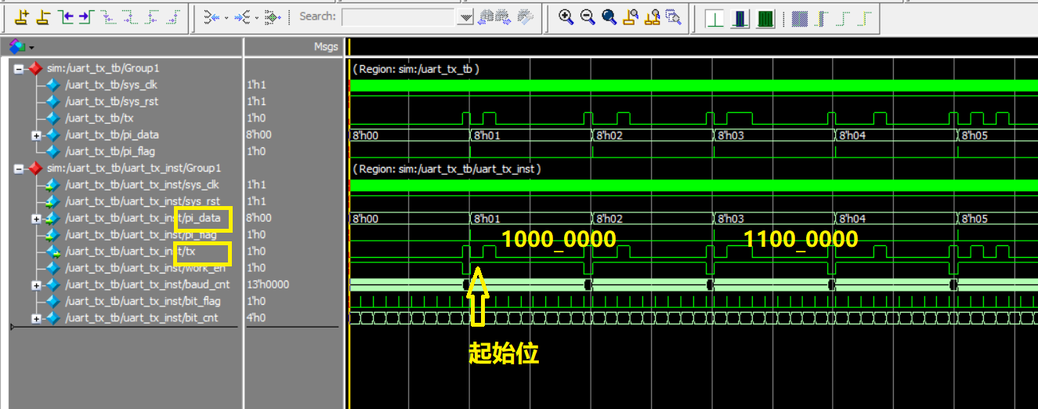Click the Zoom Between Cursors icon
The height and width of the screenshot is (409, 1038).
click(652, 17)
